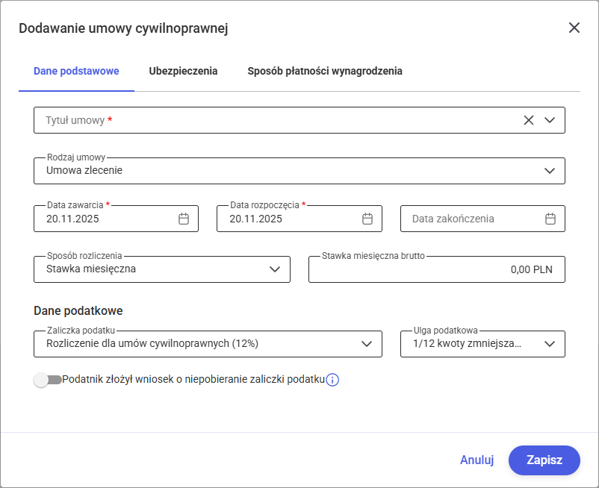The height and width of the screenshot is (488, 599).
Task: Click the Stawka miesięczna brutto field
Action: coord(436,269)
